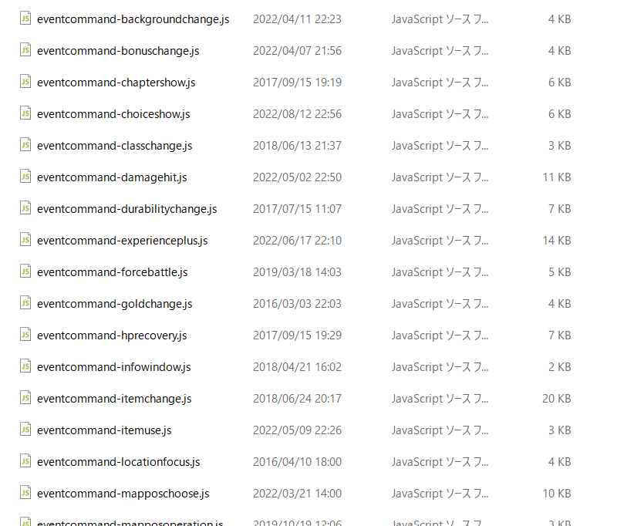Viewport: 634px width, 526px height.
Task: Select the eventcommand-experienceplus.js entry name
Action: (122, 241)
